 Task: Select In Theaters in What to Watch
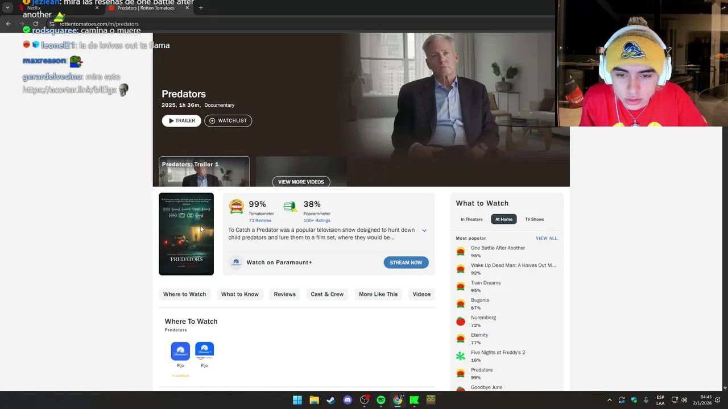coord(471,219)
